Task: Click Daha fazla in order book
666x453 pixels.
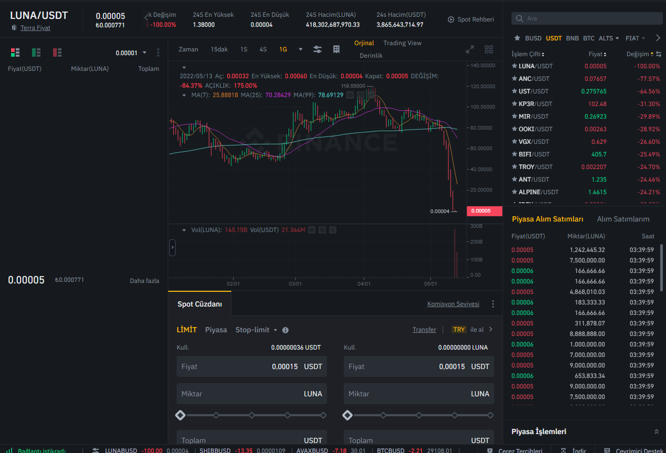Action: point(144,281)
